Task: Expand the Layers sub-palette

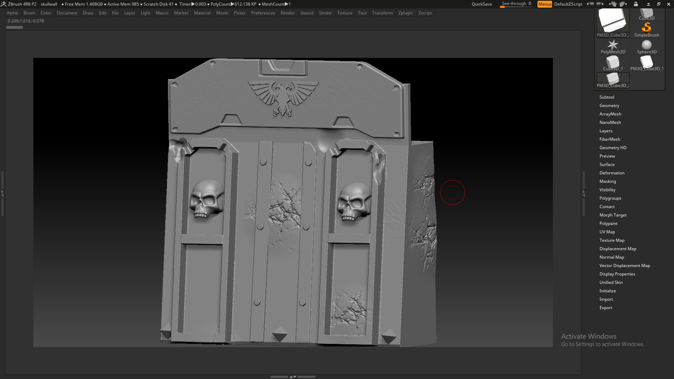Action: click(x=606, y=131)
